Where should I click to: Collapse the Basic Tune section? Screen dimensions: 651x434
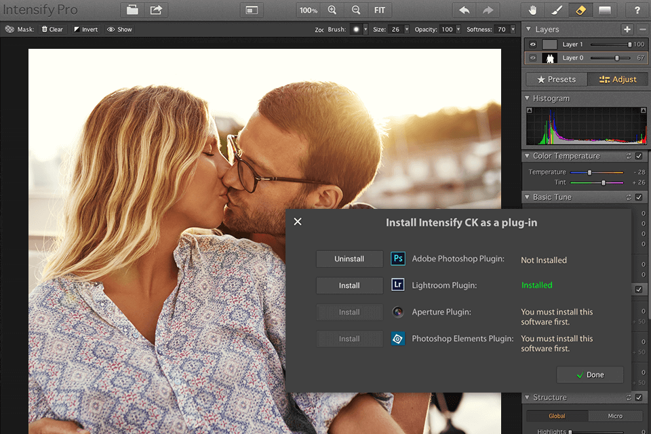528,197
